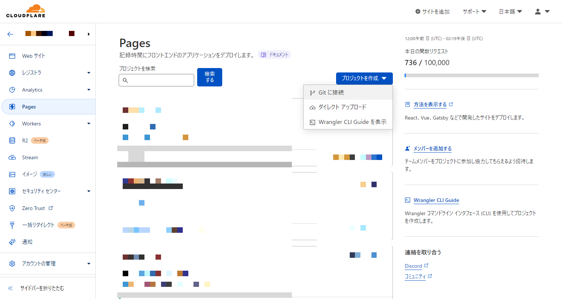Open the サポート dropdown
The width and height of the screenshot is (562, 299).
coord(474,11)
